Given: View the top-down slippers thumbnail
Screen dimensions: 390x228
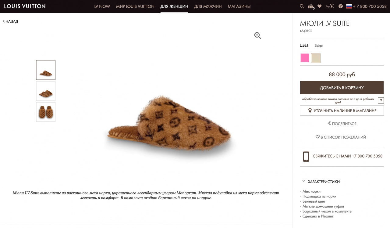Looking at the screenshot, I should [46, 112].
